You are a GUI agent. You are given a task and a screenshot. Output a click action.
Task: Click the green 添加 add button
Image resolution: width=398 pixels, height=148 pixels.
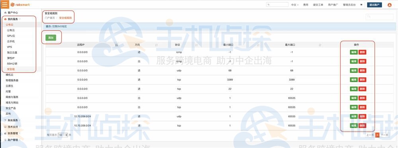point(51,37)
